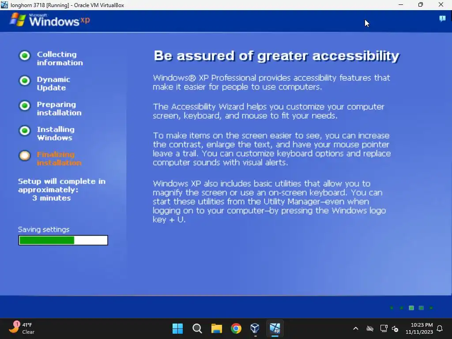Launch Google Chrome from taskbar

coord(236,328)
